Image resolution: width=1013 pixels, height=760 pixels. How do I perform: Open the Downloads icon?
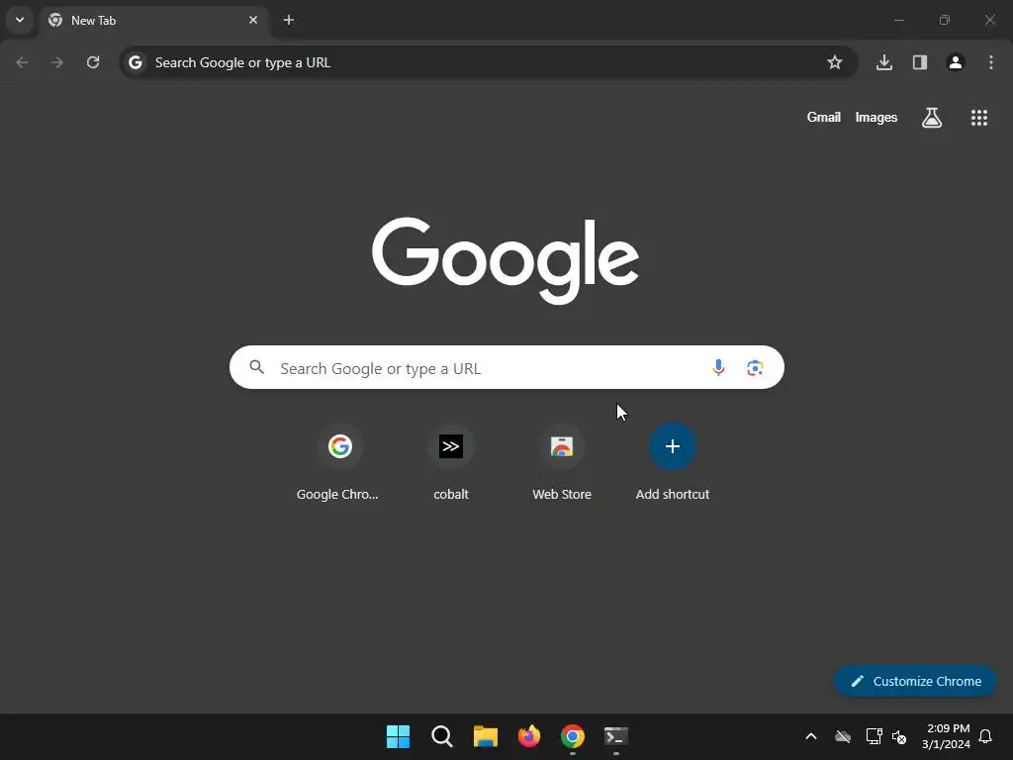(x=884, y=62)
